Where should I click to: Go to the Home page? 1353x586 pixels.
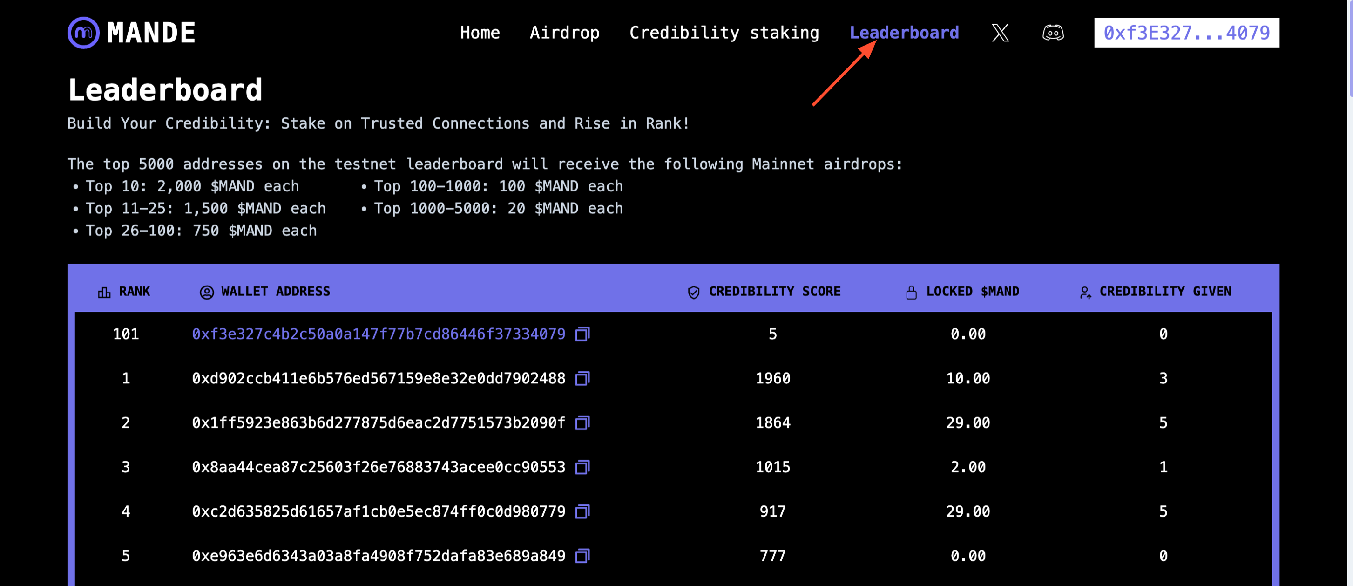480,33
